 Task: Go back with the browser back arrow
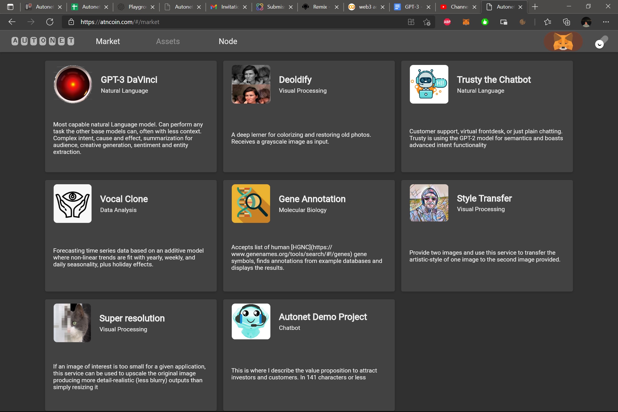[12, 22]
